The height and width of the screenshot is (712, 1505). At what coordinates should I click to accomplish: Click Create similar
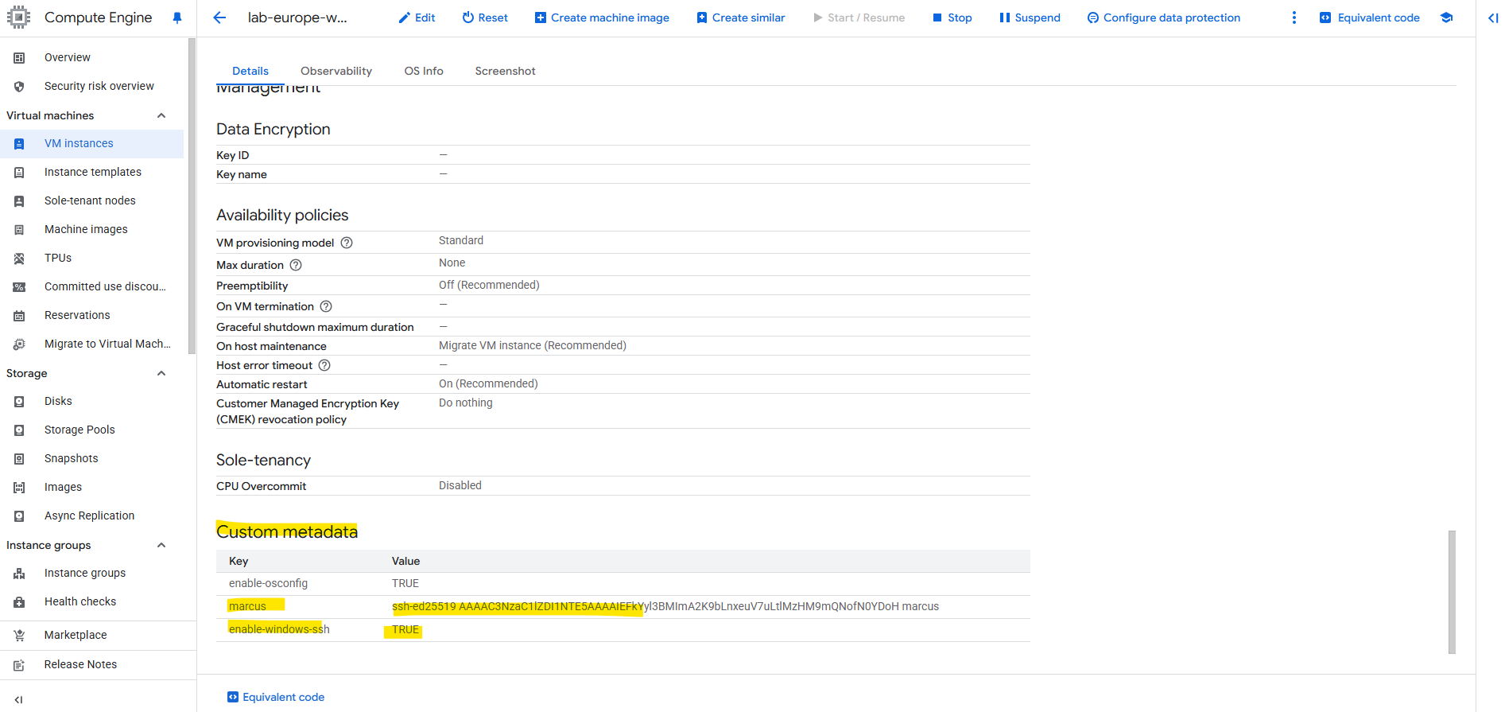click(741, 18)
